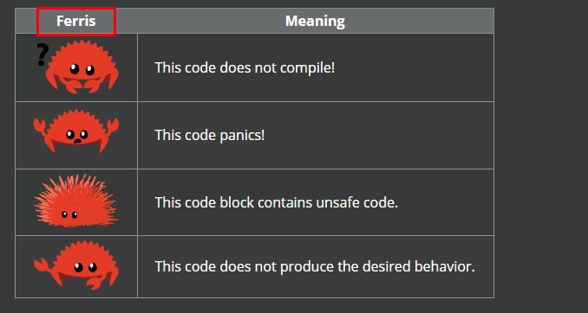Select the shrugging Ferris in the last row
Viewport: 588px width, 313px height.
click(x=76, y=265)
